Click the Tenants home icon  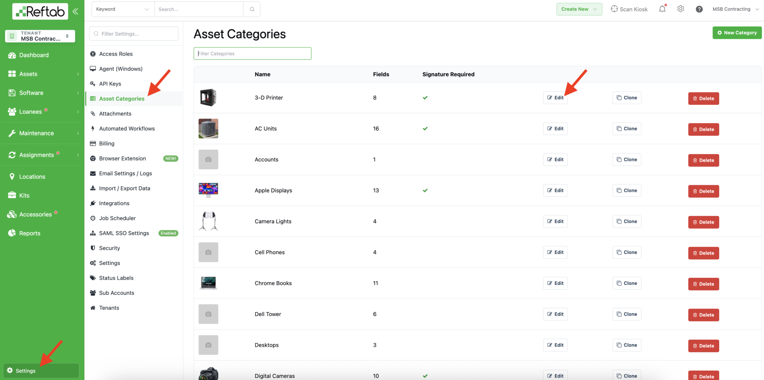click(93, 308)
